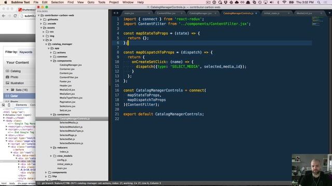Open Container.jsx in sidebar
332x186 pixels.
(67, 69)
